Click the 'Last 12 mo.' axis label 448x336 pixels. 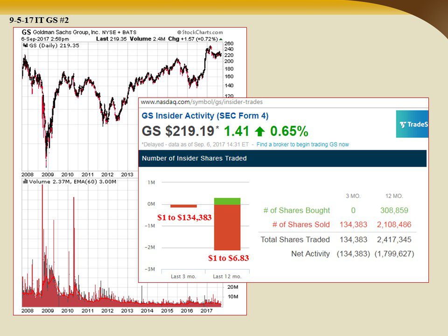click(227, 277)
